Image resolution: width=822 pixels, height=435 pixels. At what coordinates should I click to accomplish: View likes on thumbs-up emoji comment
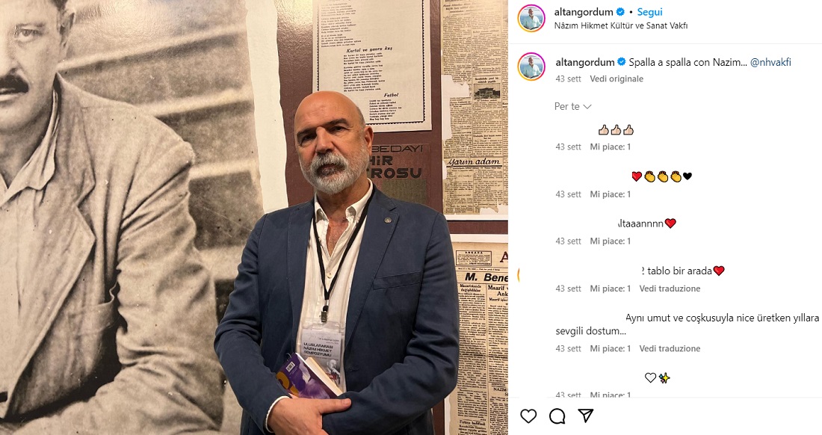(x=611, y=146)
